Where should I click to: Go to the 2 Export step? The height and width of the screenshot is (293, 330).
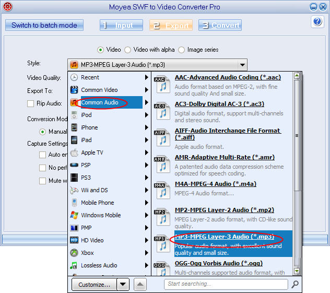171,25
